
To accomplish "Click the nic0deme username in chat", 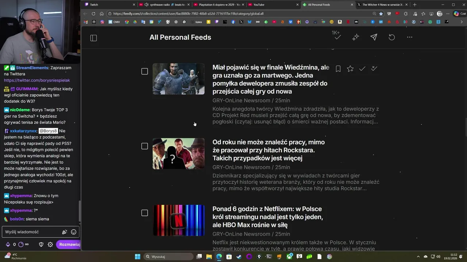I will (20, 110).
